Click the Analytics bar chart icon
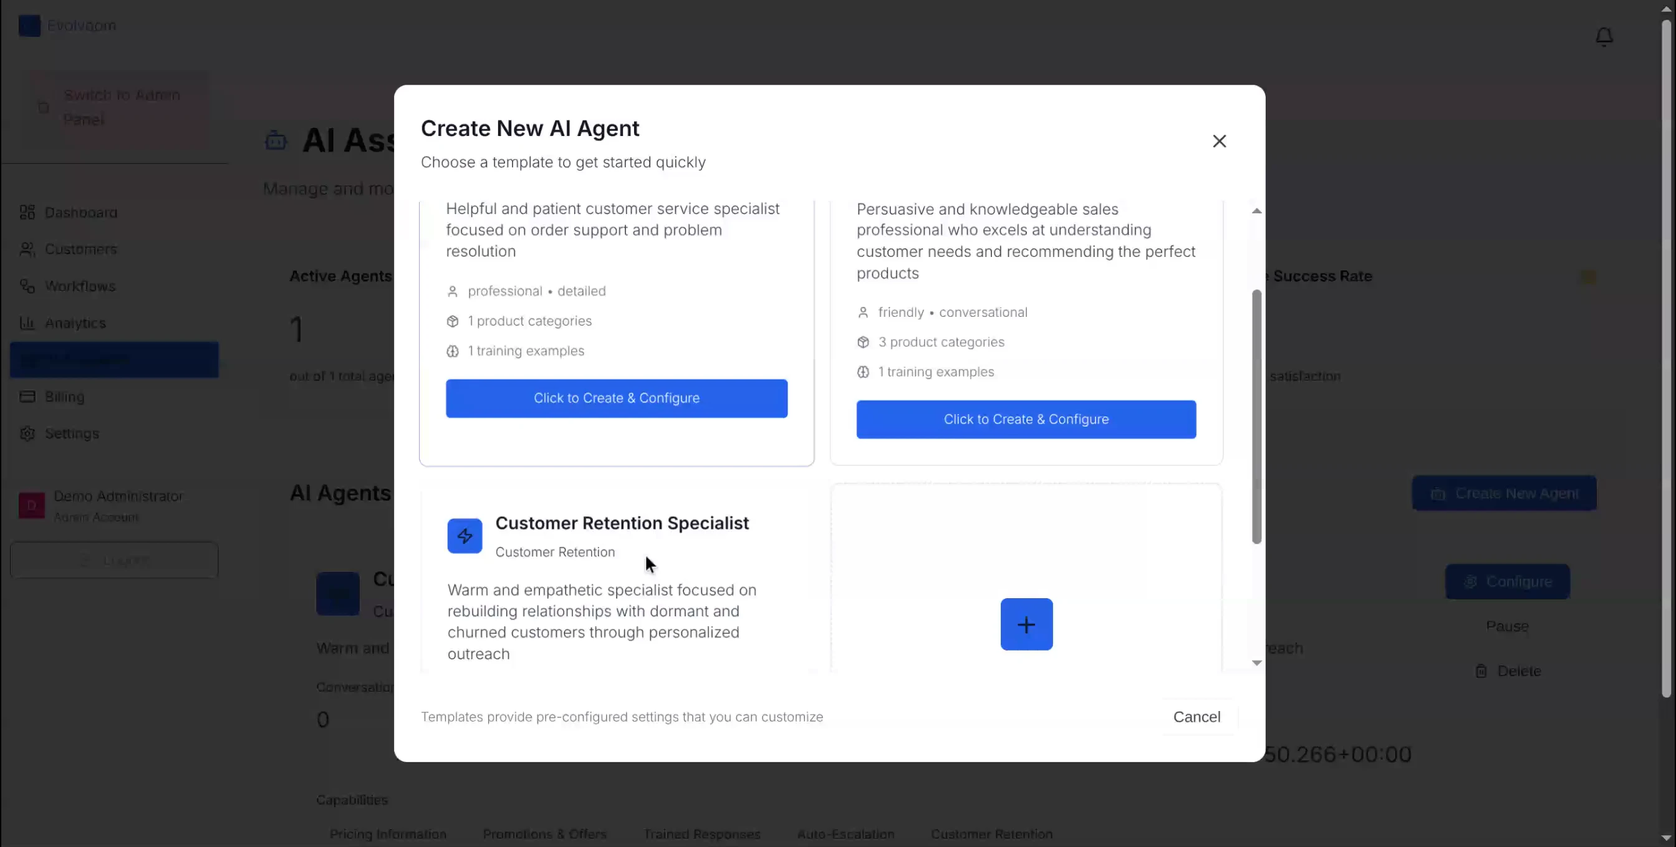This screenshot has width=1676, height=847. (27, 323)
